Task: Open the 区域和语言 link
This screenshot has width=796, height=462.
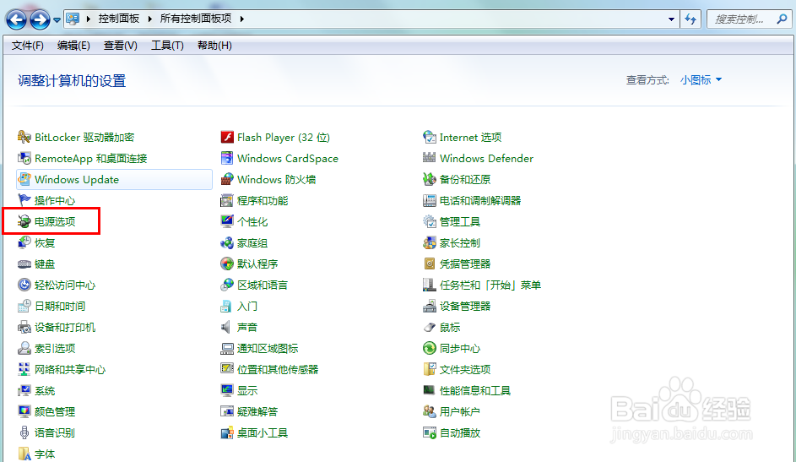Action: pyautogui.click(x=263, y=285)
